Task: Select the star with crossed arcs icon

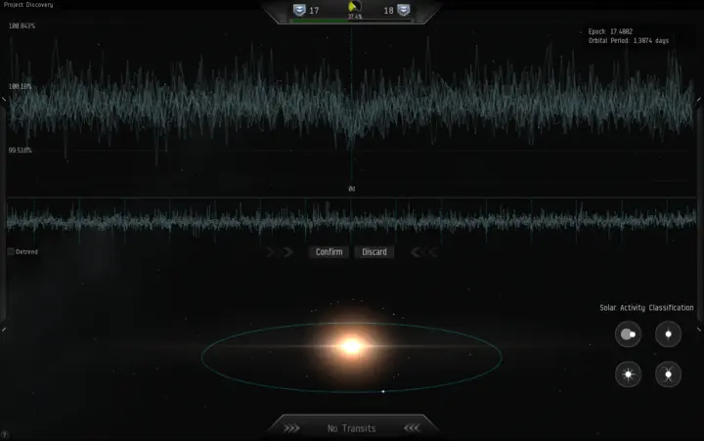Action: point(668,375)
